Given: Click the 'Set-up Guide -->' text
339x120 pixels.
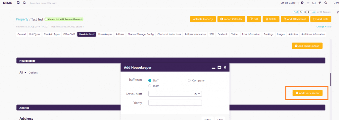Looking at the screenshot, I should pos(290,3).
